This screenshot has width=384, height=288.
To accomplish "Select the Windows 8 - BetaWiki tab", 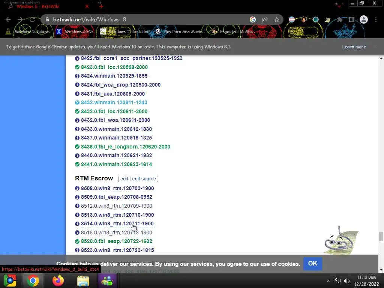I will 46,6.
